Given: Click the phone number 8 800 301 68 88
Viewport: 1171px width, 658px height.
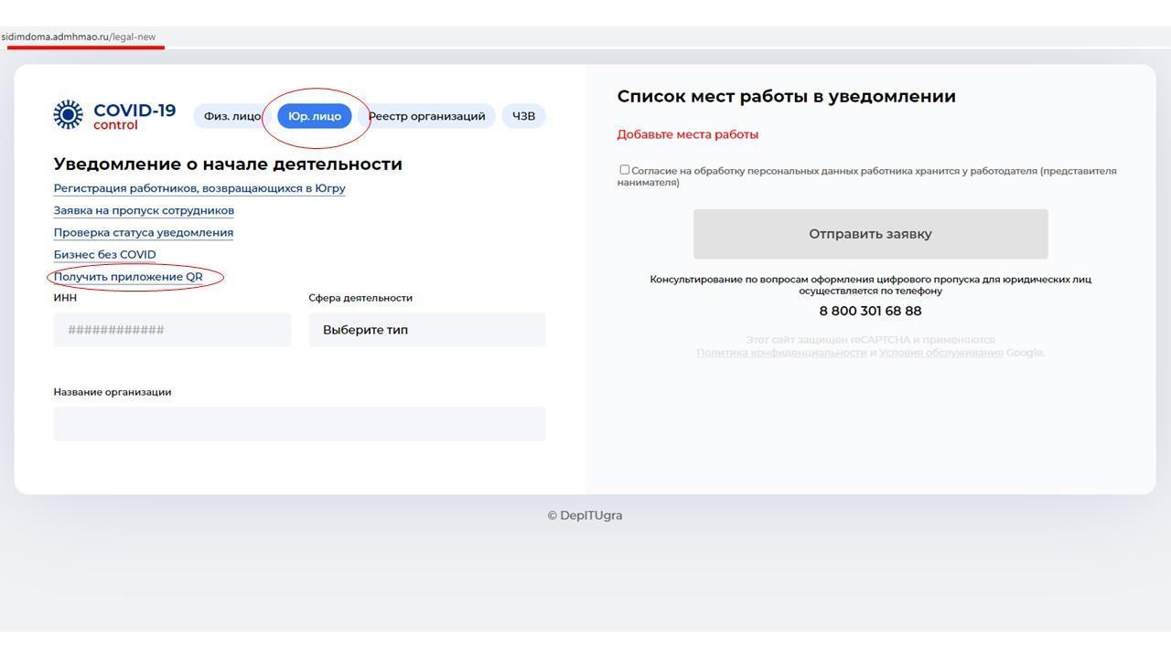Looking at the screenshot, I should [x=870, y=311].
